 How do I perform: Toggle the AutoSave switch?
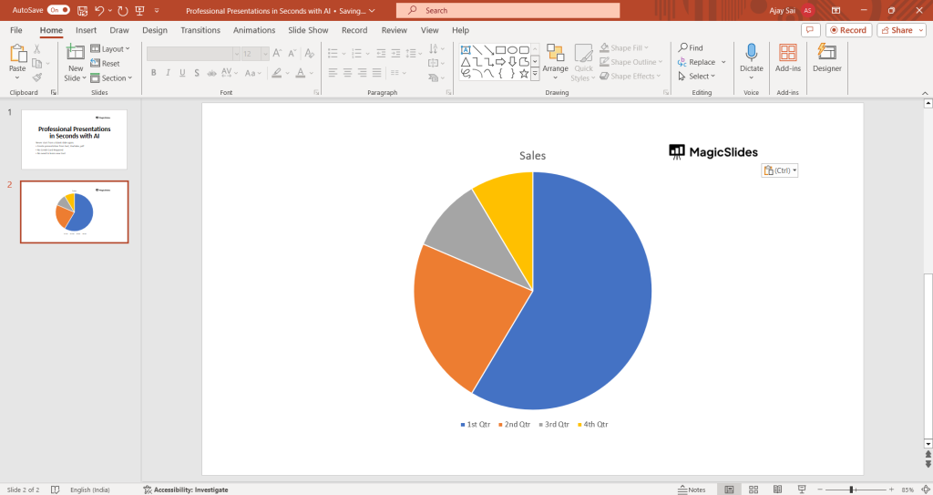(58, 10)
